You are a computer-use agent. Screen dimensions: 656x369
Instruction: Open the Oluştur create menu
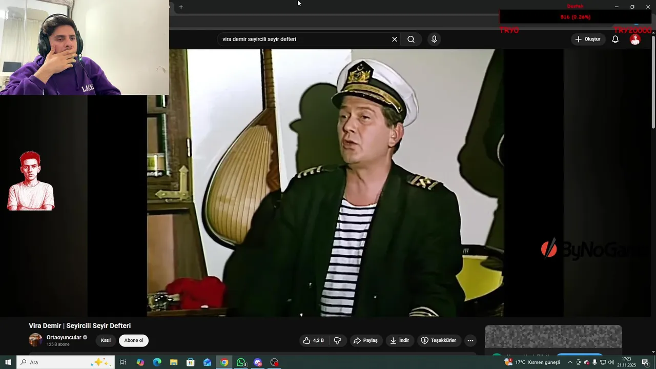coord(588,39)
